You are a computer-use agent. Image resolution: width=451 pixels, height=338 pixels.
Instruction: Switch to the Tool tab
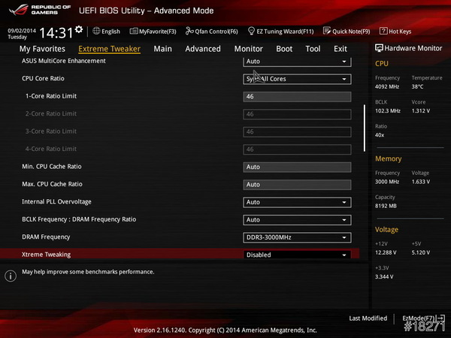[x=313, y=49]
